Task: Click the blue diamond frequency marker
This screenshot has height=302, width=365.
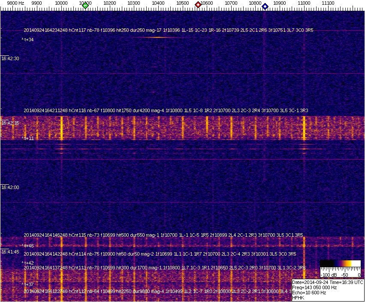Action: point(265,6)
